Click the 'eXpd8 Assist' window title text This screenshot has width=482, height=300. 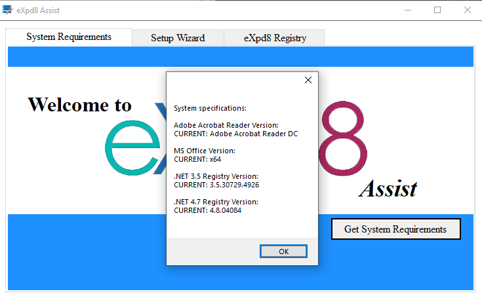38,10
